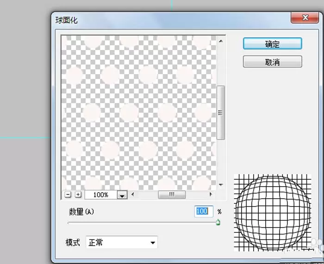Open the 100% zoom level dropdown
The width and height of the screenshot is (324, 264).
click(122, 195)
